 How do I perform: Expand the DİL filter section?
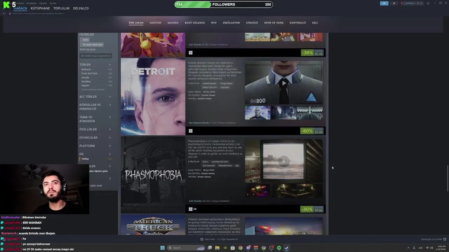coord(95,154)
